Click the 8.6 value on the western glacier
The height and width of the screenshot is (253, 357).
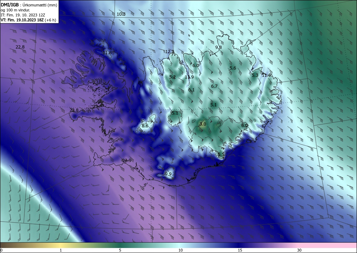[145, 126]
